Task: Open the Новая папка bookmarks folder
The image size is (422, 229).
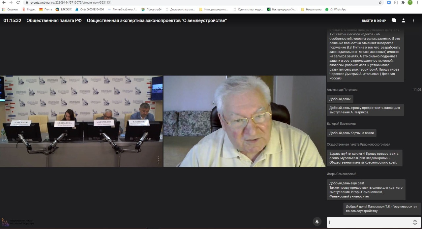Action: pos(311,10)
